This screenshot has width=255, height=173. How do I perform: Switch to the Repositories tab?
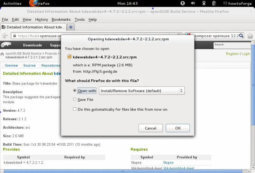[x=51, y=66]
